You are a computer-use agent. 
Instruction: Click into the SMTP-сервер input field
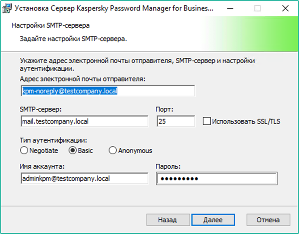click(84, 121)
